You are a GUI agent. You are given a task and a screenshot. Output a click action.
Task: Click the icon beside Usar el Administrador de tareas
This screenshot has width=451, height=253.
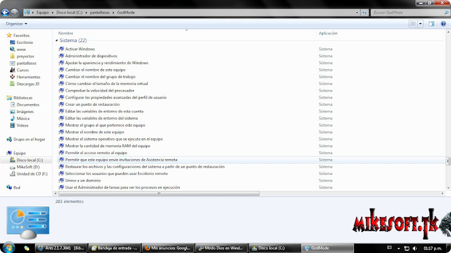coord(61,187)
